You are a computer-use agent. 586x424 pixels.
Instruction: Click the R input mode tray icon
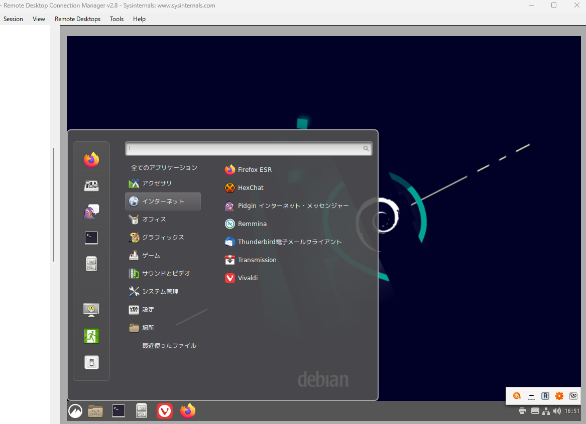click(x=545, y=395)
